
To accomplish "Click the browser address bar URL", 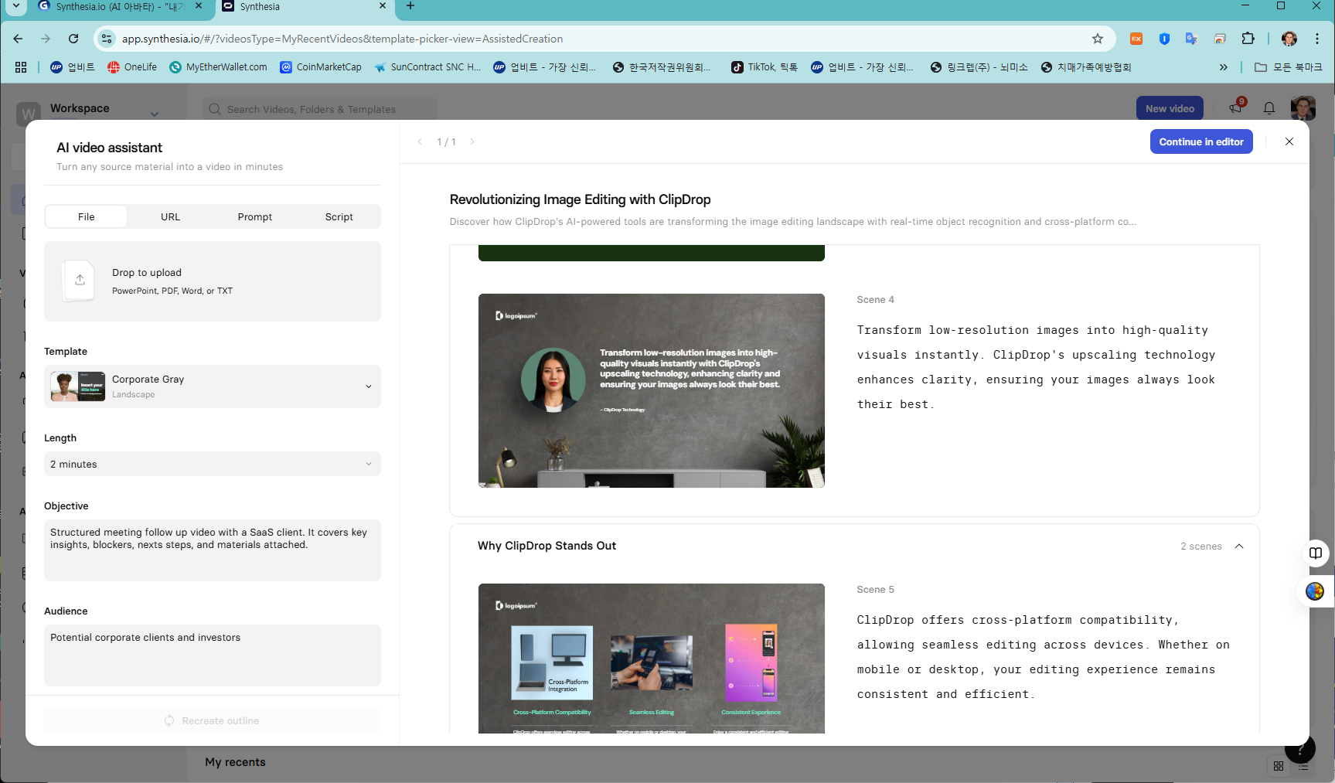I will 342,39.
